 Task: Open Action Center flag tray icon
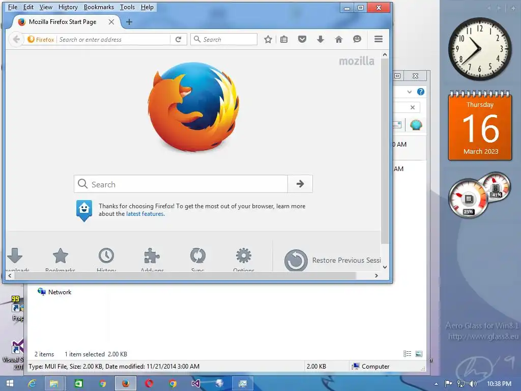click(449, 384)
